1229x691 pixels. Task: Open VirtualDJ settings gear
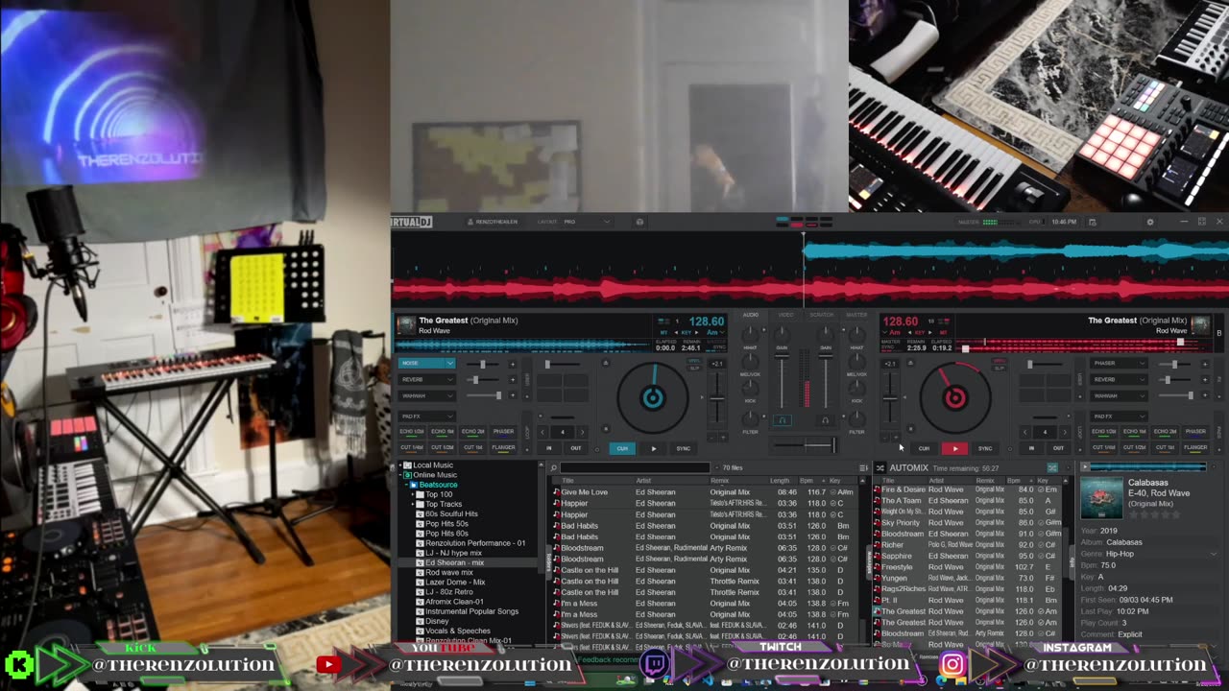click(x=1150, y=222)
